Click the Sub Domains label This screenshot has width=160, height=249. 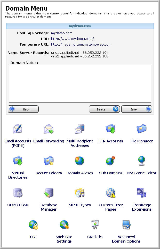[111, 173]
